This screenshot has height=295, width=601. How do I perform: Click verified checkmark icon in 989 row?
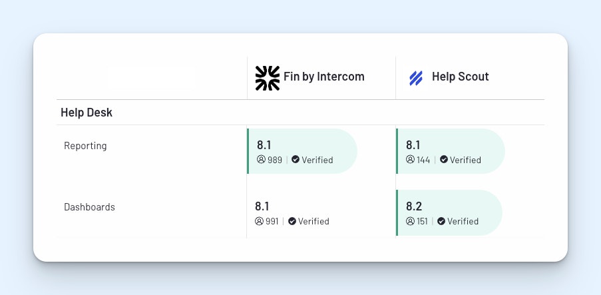point(296,159)
